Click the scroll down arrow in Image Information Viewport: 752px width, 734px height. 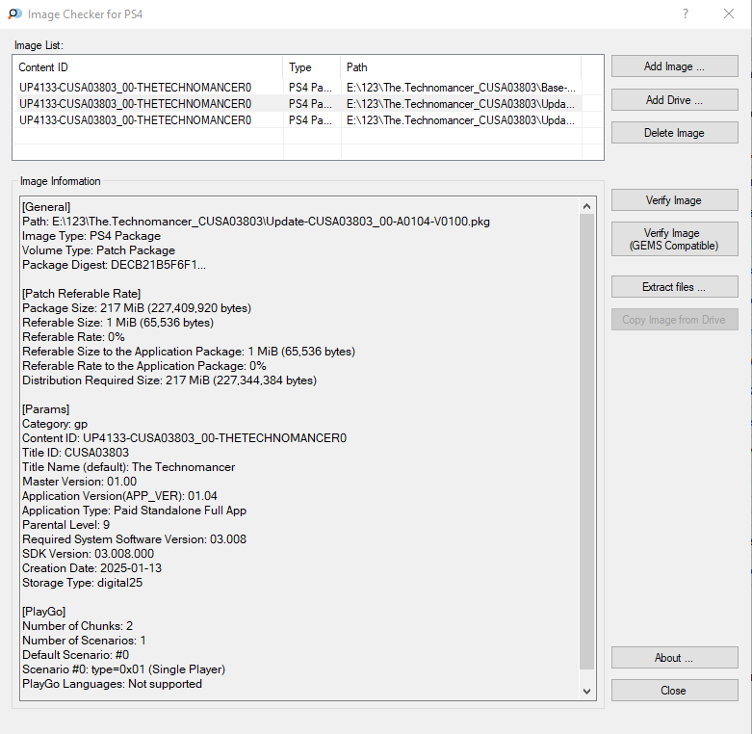[586, 691]
